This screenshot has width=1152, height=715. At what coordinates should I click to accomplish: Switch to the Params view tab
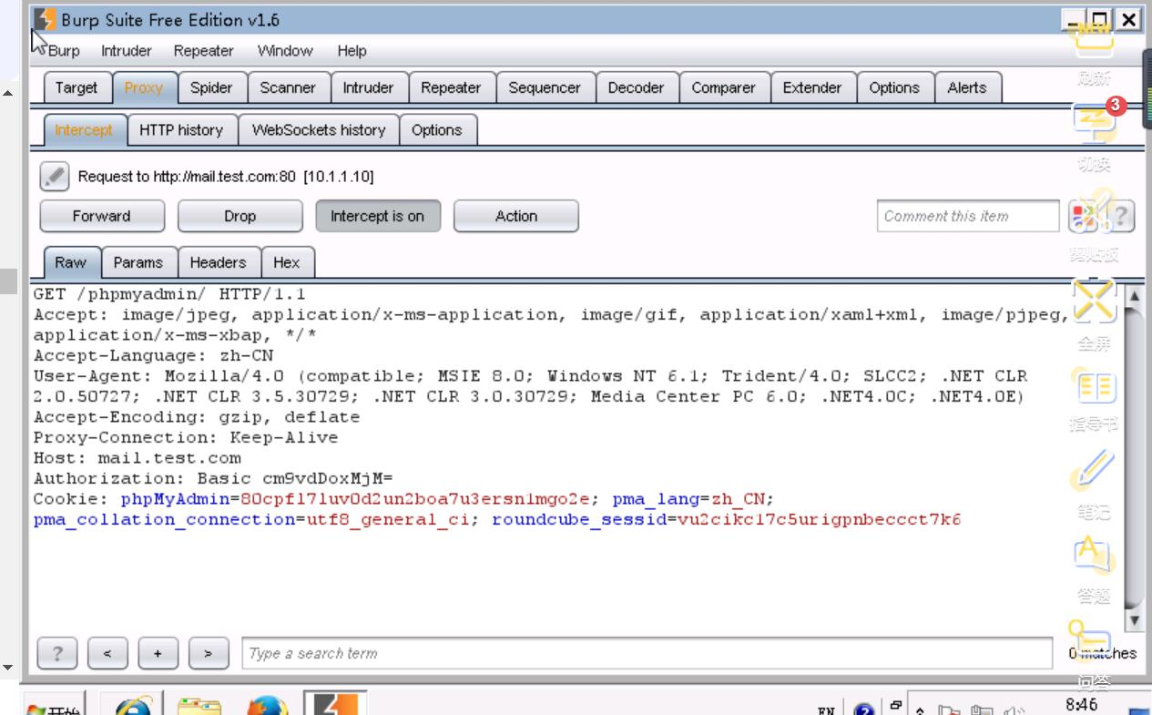pyautogui.click(x=138, y=262)
